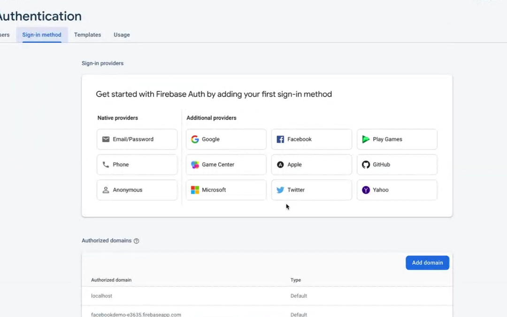Open the Usage tab
This screenshot has height=317, width=507.
point(122,35)
